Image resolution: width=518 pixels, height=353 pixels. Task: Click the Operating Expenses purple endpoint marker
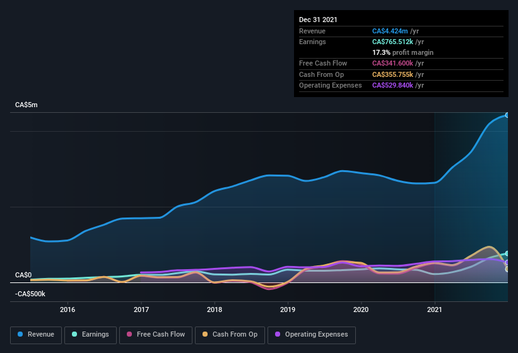pyautogui.click(x=507, y=262)
